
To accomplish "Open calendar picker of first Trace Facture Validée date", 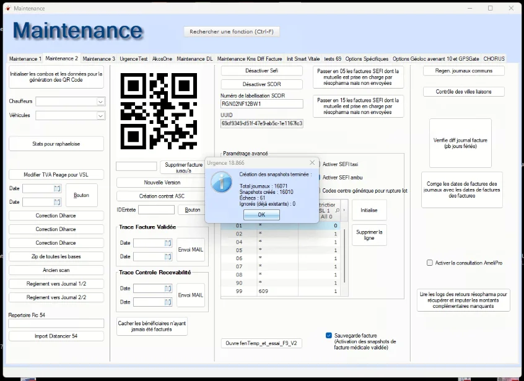I will (168, 243).
